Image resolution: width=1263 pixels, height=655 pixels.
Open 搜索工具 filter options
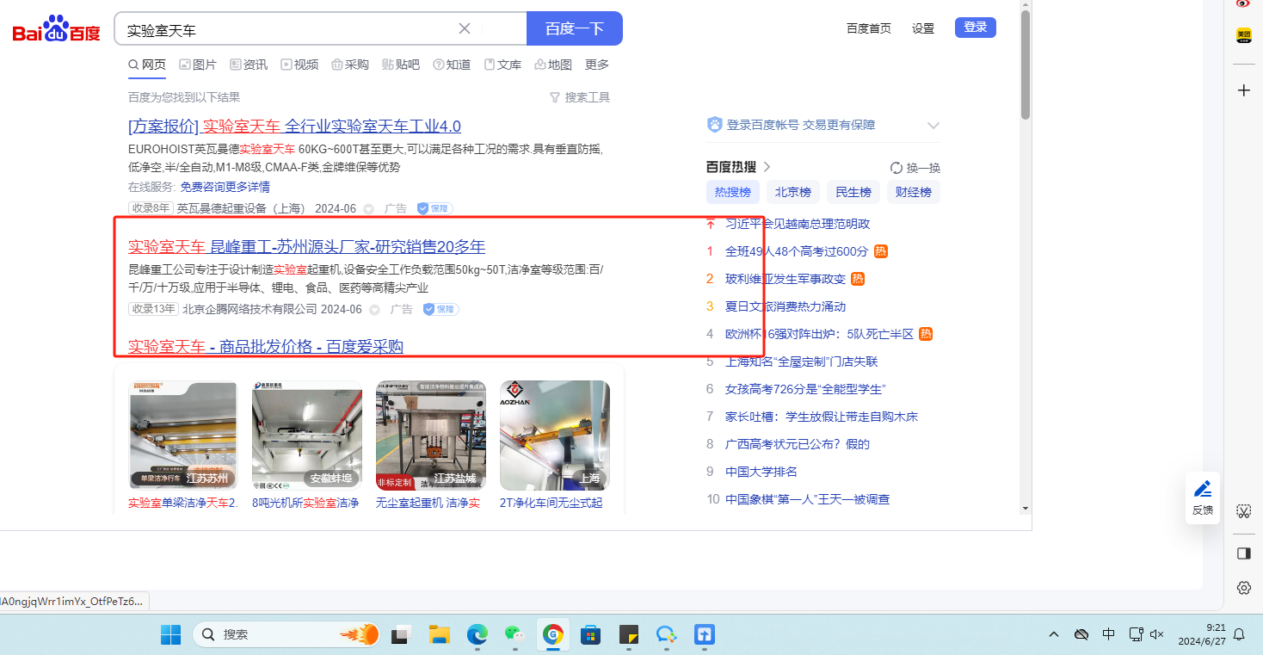click(580, 97)
